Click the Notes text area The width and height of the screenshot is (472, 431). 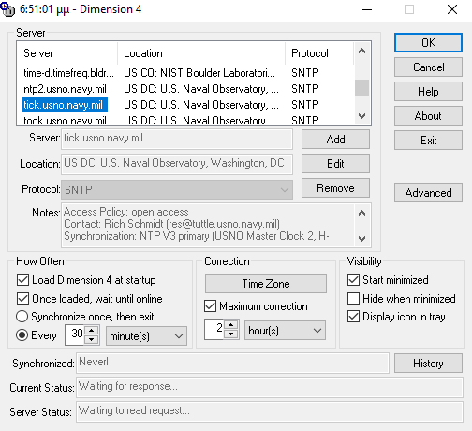click(x=209, y=225)
